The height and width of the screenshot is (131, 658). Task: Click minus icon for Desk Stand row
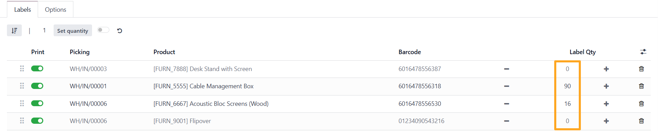506,69
